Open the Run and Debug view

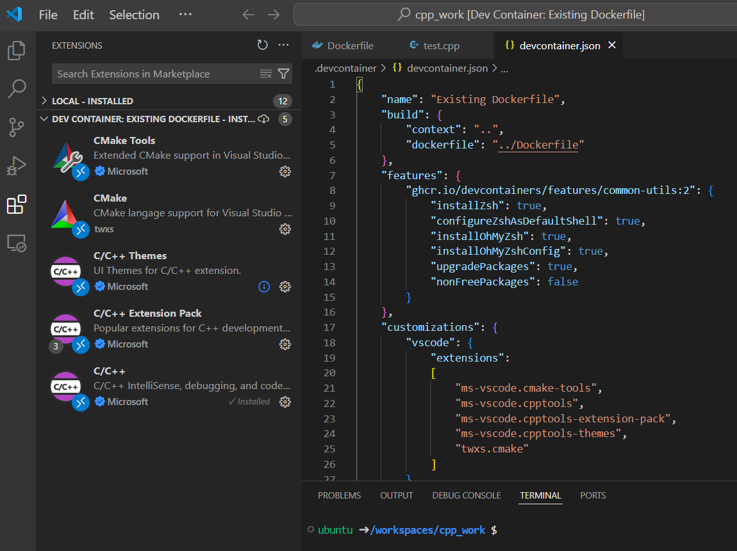click(x=17, y=165)
